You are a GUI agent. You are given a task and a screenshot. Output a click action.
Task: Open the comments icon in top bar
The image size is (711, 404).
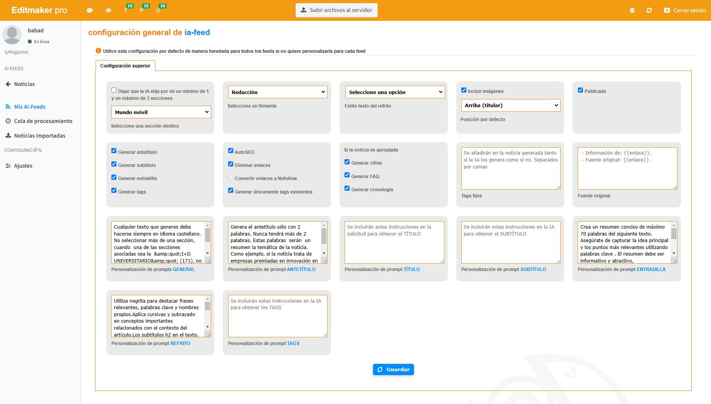[x=89, y=10]
